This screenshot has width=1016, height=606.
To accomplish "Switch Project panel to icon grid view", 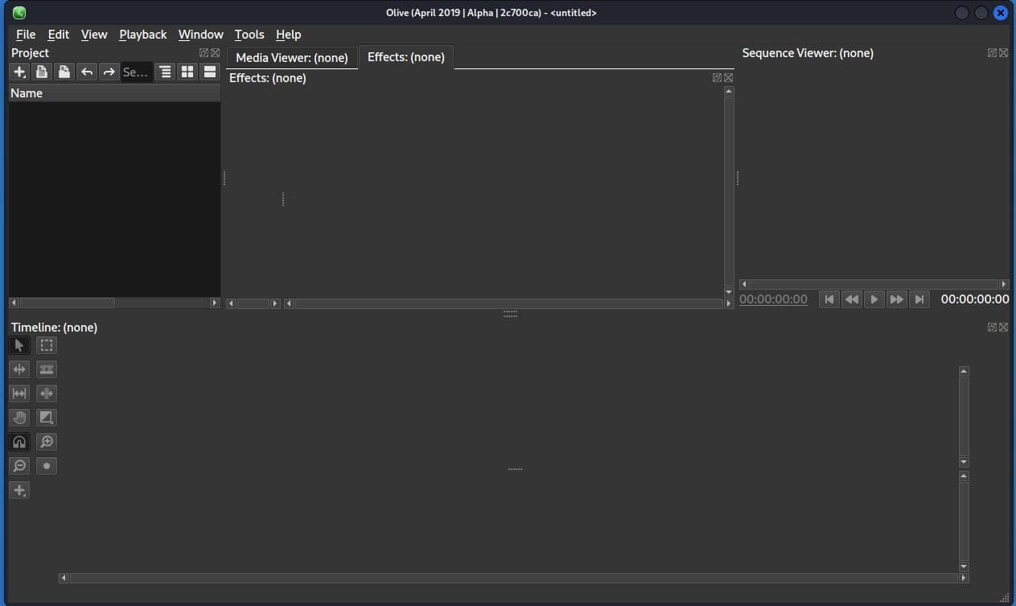I will pyautogui.click(x=187, y=72).
